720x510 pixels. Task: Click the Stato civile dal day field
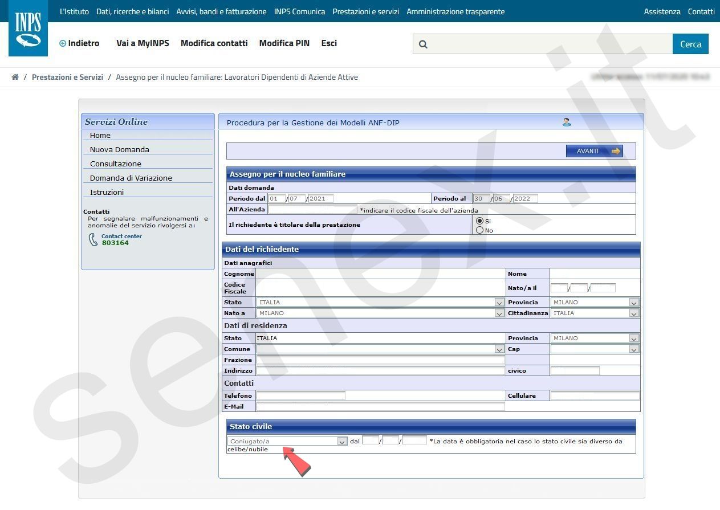pyautogui.click(x=371, y=440)
